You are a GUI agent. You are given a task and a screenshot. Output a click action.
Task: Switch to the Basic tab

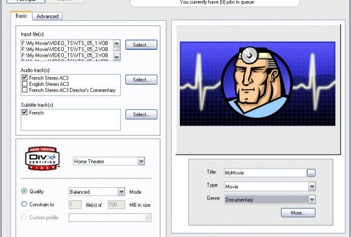pos(21,15)
